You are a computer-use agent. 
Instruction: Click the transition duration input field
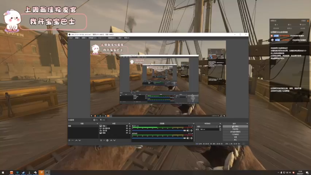pyautogui.click(x=209, y=129)
